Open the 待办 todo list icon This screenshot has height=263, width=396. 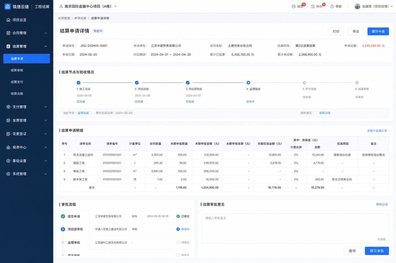coord(313,6)
